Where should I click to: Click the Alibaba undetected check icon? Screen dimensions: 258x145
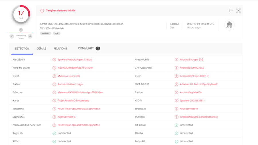177,133
